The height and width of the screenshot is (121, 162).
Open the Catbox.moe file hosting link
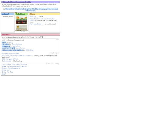6,61
